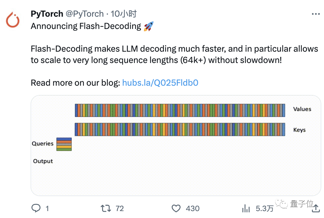Image resolution: width=324 pixels, height=218 pixels.
Task: Share the tweet with the upload arrow icon
Action: click(316, 208)
